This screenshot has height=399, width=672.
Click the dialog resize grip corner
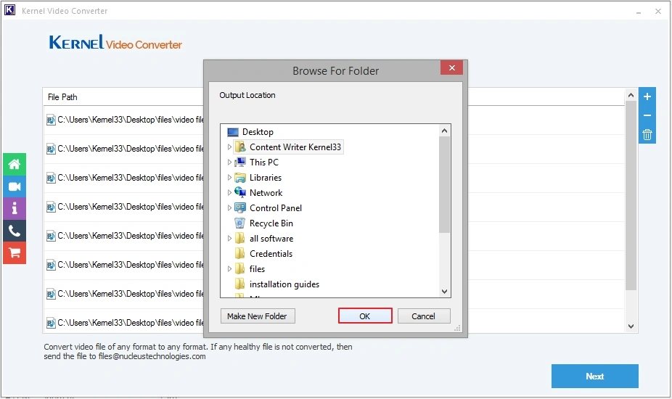[x=457, y=329]
